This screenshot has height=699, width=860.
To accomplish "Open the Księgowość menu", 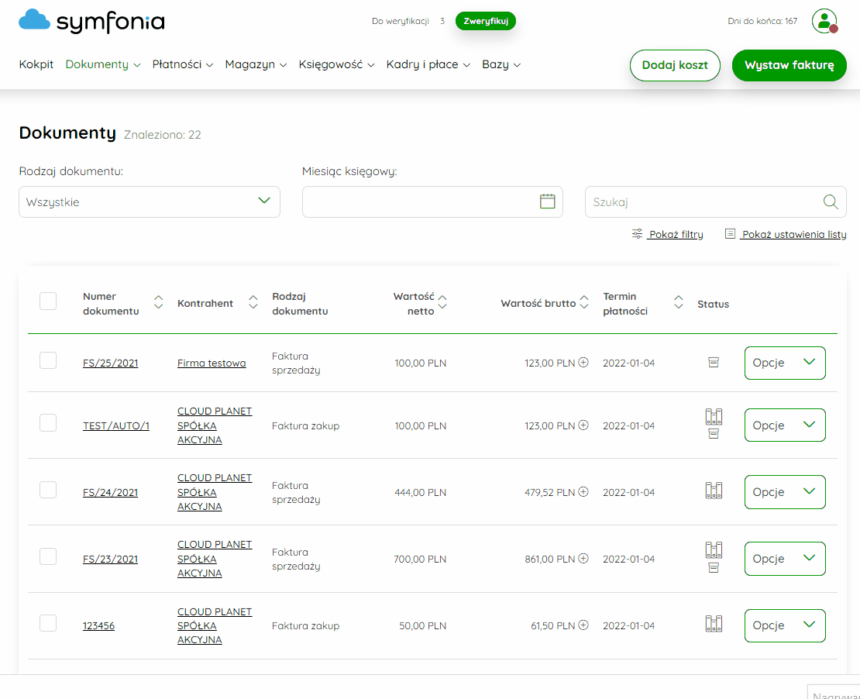I will [x=336, y=65].
